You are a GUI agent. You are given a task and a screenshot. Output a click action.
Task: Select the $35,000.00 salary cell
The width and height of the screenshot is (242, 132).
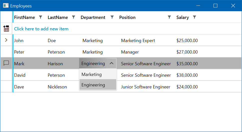[187, 63]
